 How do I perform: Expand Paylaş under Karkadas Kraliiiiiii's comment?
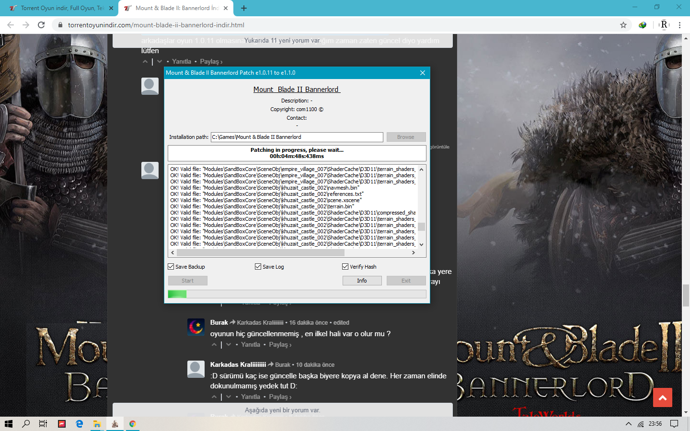tap(280, 397)
